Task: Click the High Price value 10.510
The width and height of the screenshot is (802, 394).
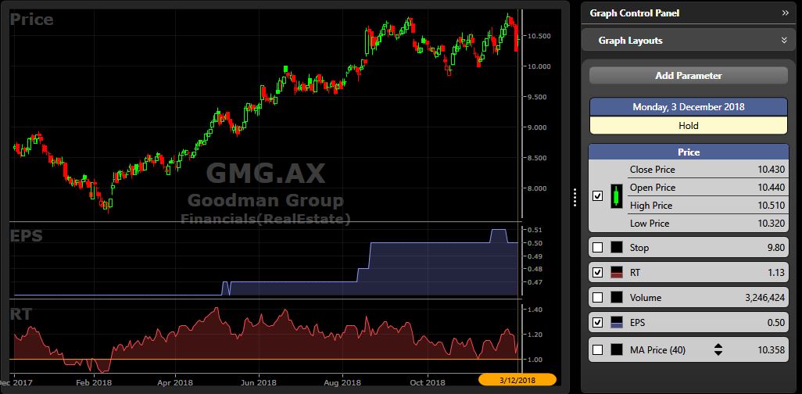Action: (771, 205)
